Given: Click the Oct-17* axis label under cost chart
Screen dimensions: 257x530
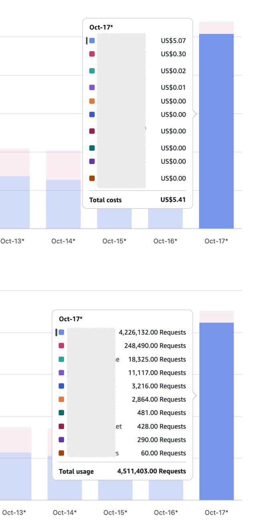Looking at the screenshot, I should pos(216,241).
